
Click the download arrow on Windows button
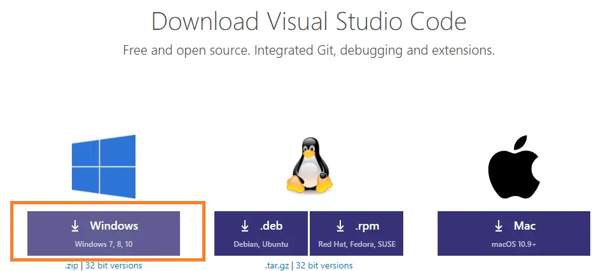point(75,226)
